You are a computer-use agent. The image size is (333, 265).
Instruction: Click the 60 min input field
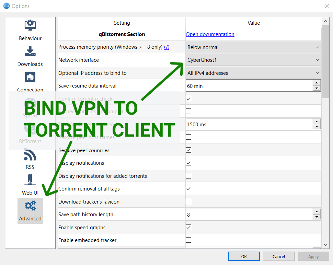[249, 86]
